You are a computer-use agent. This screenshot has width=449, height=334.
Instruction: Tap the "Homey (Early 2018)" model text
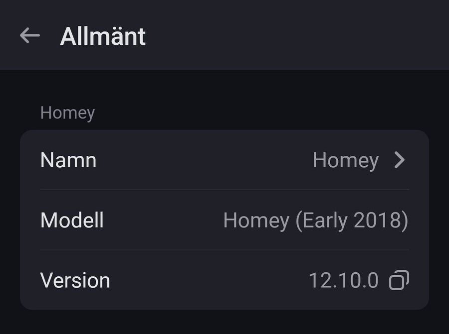pos(315,220)
